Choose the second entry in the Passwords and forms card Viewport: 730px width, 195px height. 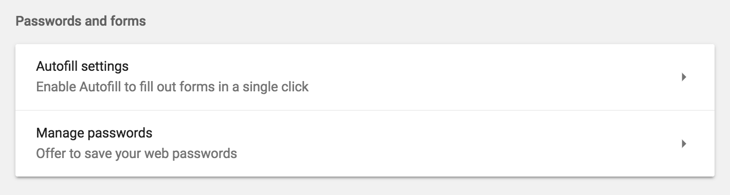point(365,144)
